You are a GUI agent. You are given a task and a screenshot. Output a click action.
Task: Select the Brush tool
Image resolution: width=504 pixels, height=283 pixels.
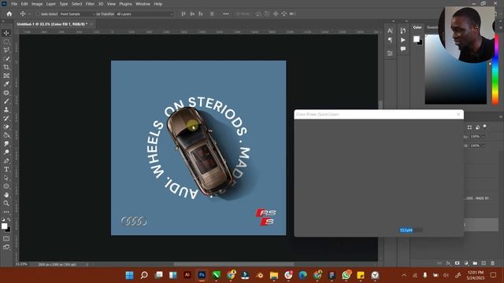tap(6, 101)
